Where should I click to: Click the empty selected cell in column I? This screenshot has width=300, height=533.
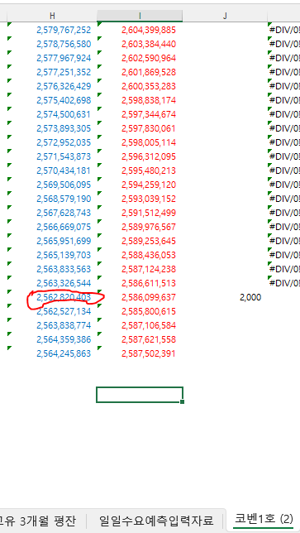pos(140,395)
